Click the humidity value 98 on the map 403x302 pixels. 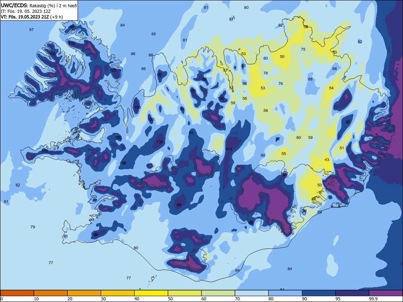[204, 79]
